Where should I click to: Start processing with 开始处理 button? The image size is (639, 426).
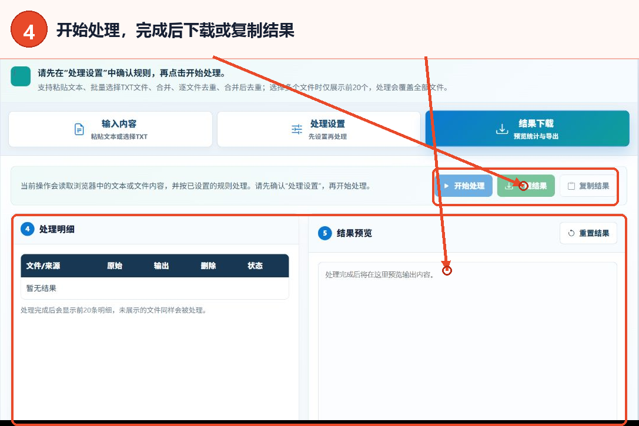[x=464, y=186]
